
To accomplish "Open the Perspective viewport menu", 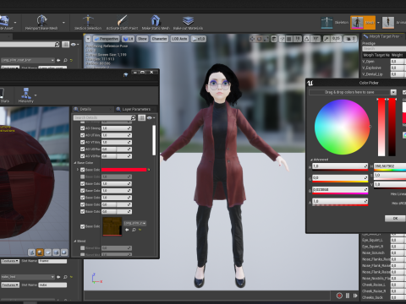I will click(x=107, y=39).
